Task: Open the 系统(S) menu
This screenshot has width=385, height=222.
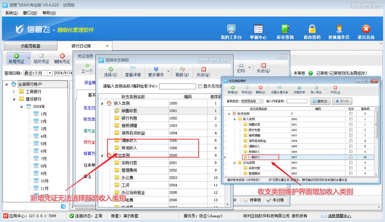Action: pos(11,13)
